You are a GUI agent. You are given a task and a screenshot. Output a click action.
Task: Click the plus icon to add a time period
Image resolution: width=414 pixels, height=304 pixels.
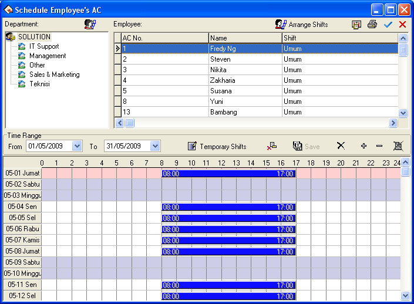pyautogui.click(x=363, y=146)
